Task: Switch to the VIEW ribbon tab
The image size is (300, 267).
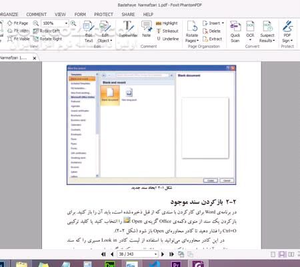Action: (x=60, y=15)
